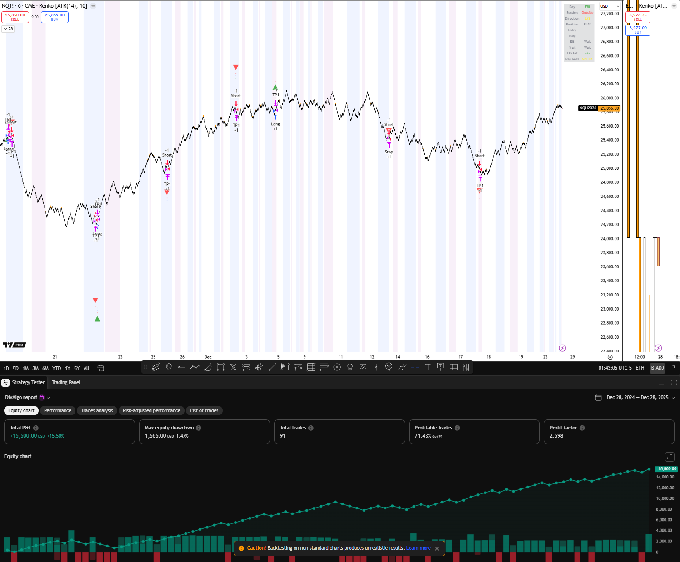Image resolution: width=680 pixels, height=562 pixels.
Task: Select the Trend Line tool
Action: [x=272, y=367]
